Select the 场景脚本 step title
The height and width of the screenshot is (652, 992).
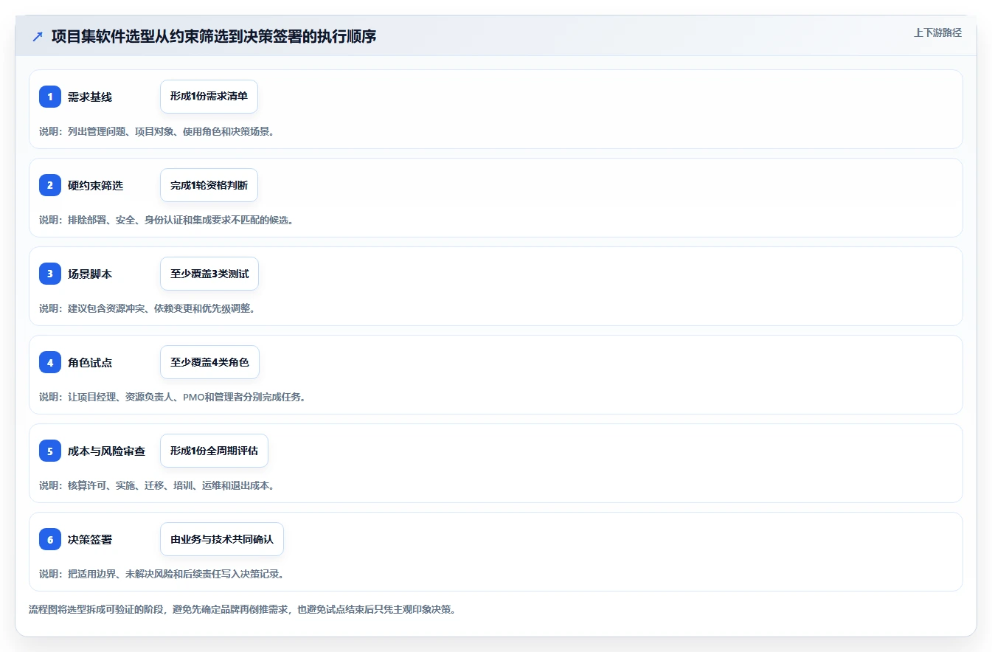point(90,274)
